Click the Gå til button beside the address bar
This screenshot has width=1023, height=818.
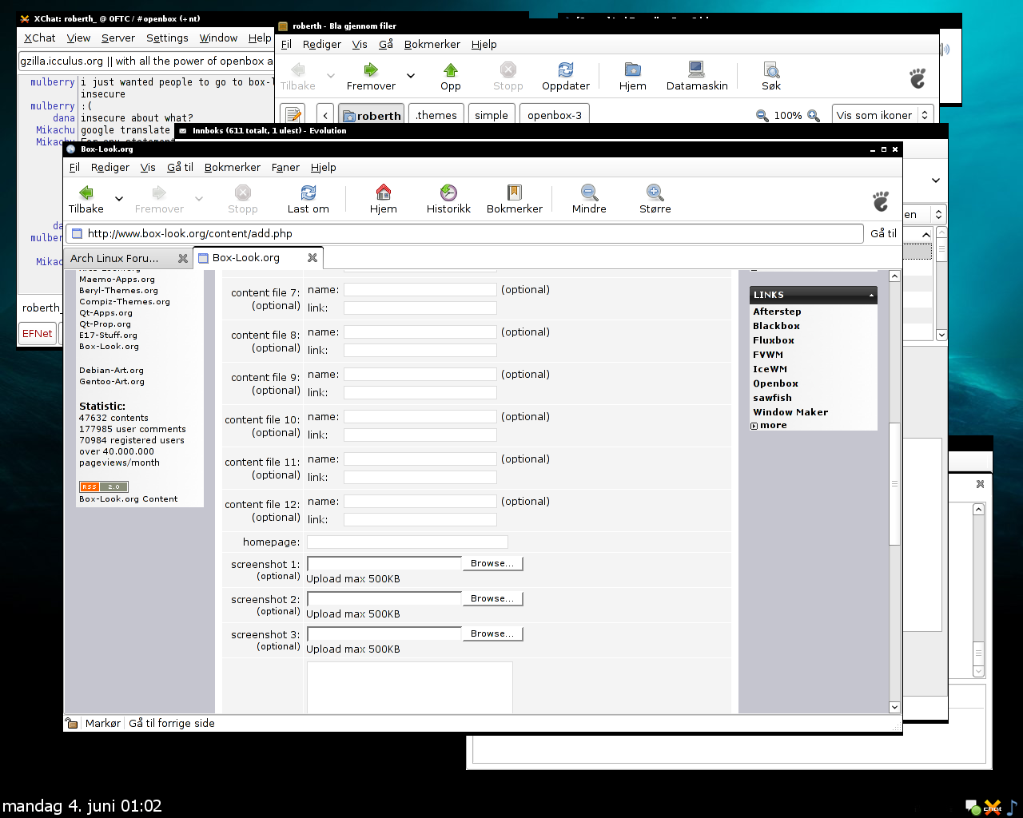tap(883, 233)
